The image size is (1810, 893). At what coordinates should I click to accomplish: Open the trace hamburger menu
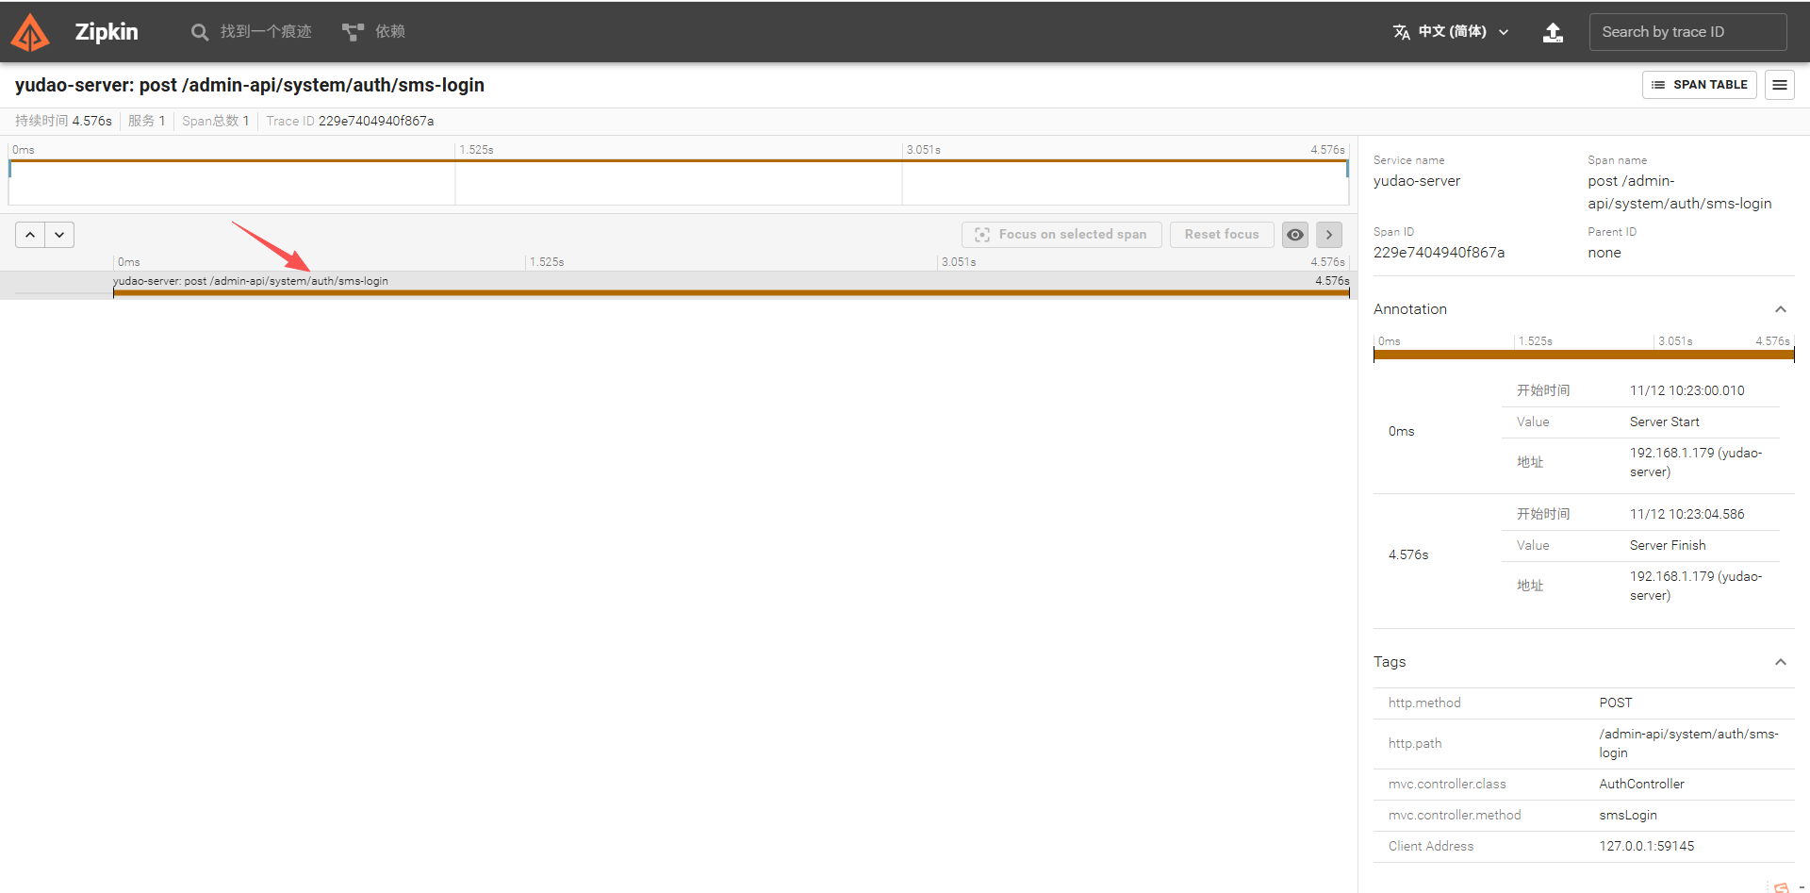(x=1780, y=85)
